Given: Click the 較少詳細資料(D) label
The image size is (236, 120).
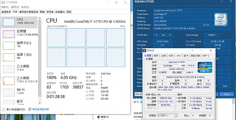Looking at the screenshot, I should (x=16, y=110).
